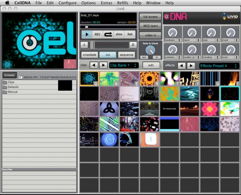The image size is (241, 195).
Task: Open the lumakey effect selector dropdown
Action: point(211,57)
